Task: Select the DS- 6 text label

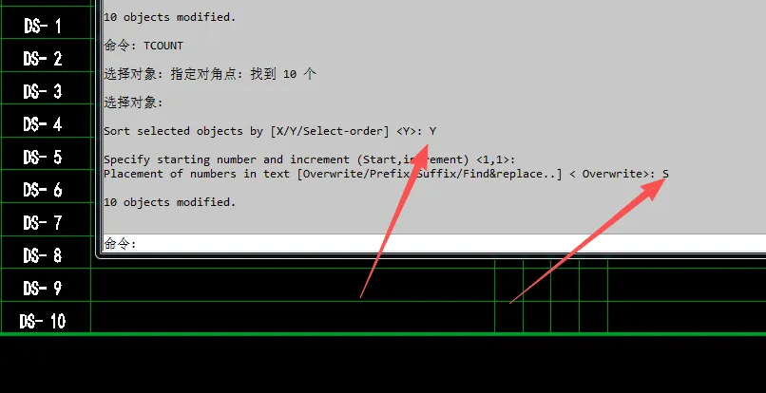Action: [43, 190]
